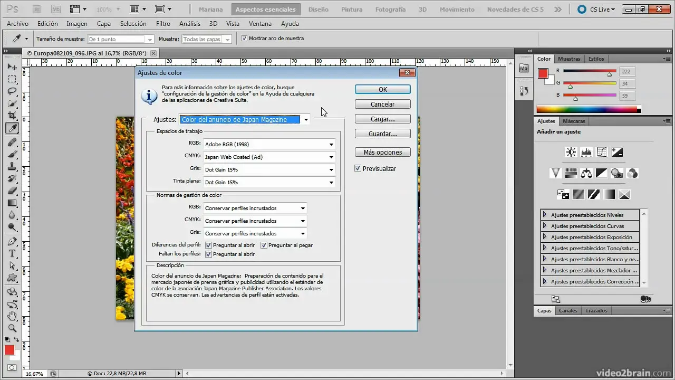Select the Rectangular Marquee tool
This screenshot has width=675, height=380.
tap(12, 79)
